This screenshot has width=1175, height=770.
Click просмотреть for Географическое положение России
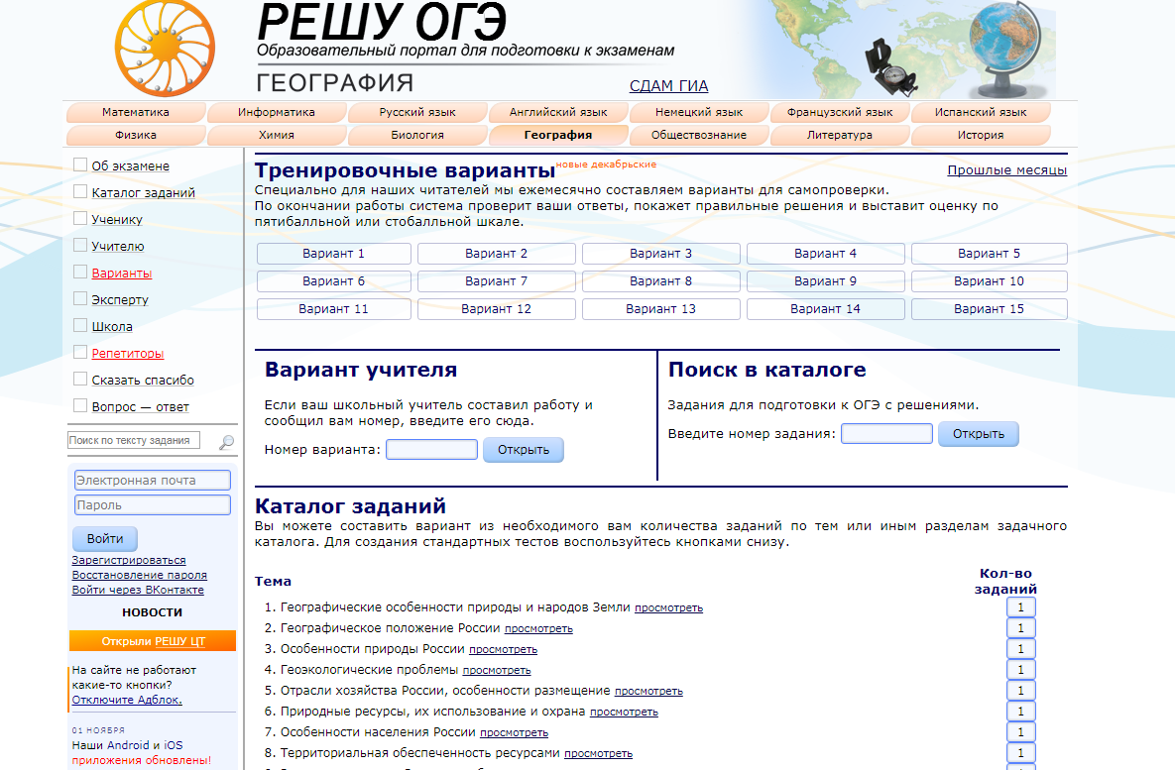coord(538,628)
